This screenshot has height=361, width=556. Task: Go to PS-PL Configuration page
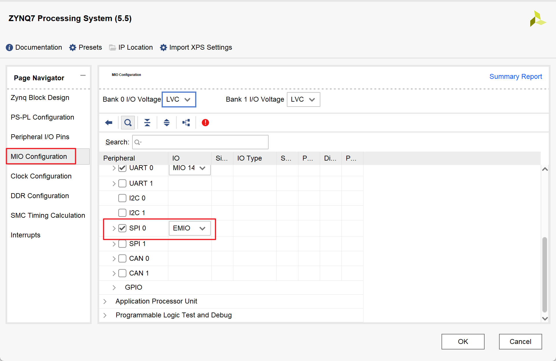tap(43, 117)
